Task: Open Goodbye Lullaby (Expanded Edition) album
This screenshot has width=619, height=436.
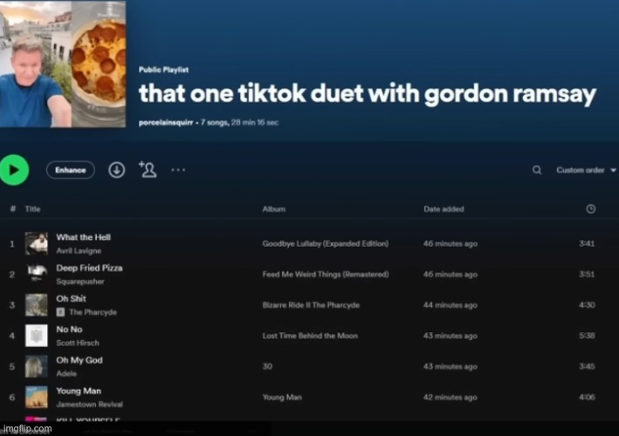Action: click(325, 243)
